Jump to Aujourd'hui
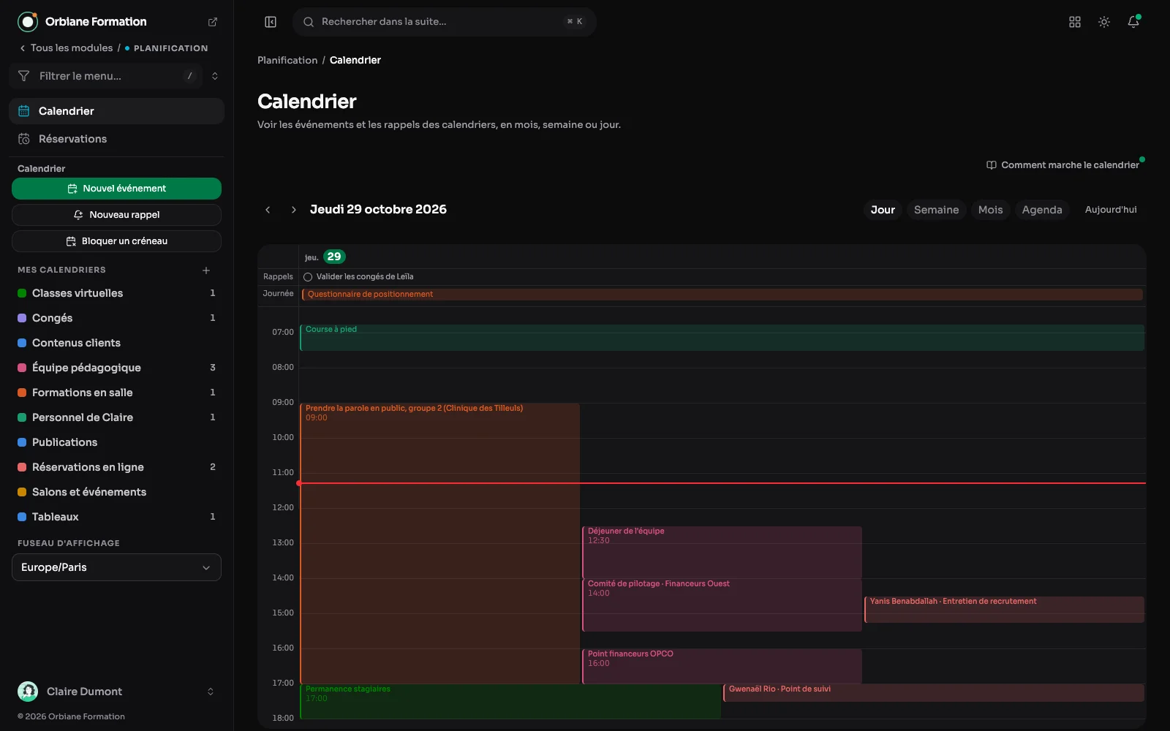 1111,210
